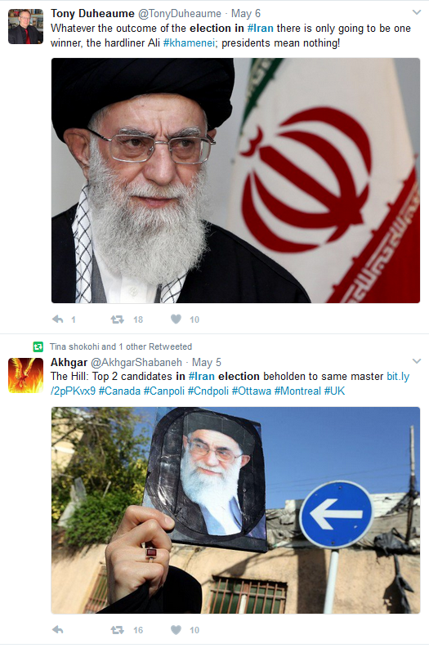Viewport: 429px width, 648px height.
Task: Open the #Montreal hashtag
Action: tap(297, 391)
